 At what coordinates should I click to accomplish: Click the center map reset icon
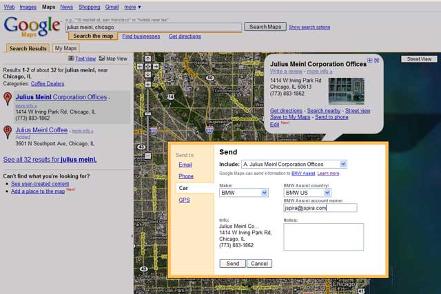point(148,67)
